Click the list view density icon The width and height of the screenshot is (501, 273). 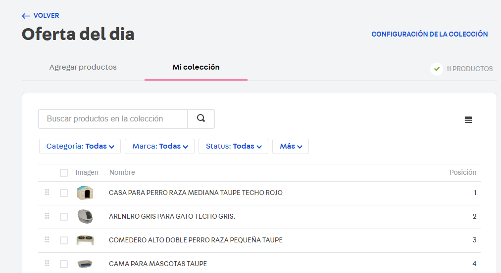coord(468,119)
